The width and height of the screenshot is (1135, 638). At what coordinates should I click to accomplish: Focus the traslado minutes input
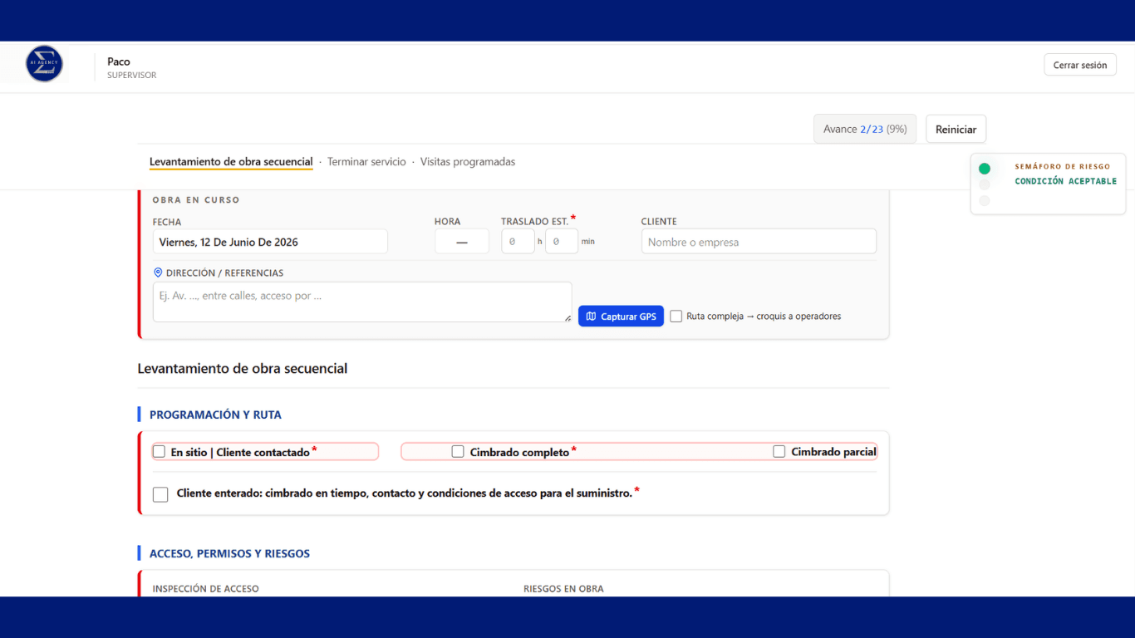562,242
